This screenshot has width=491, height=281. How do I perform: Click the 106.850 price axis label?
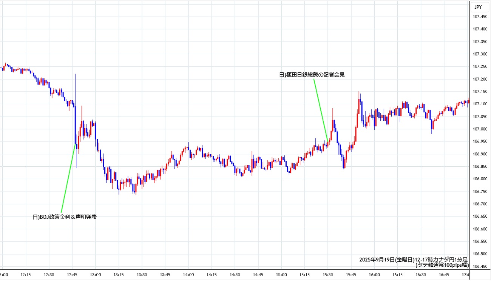pyautogui.click(x=480, y=166)
